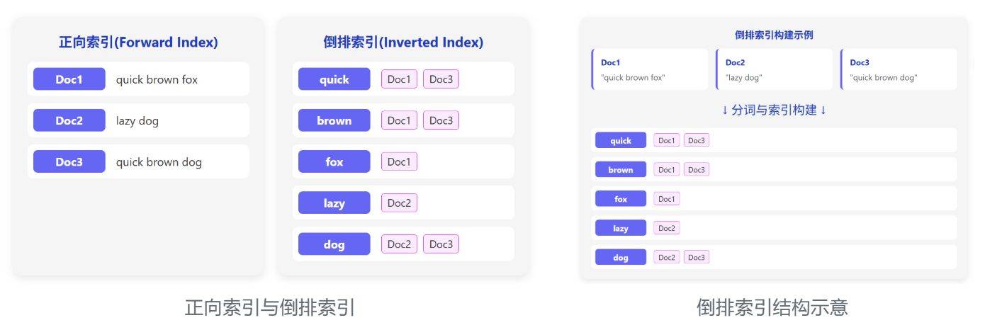The height and width of the screenshot is (325, 985).
Task: Select the Doc2 label in Forward Index
Action: pos(69,120)
